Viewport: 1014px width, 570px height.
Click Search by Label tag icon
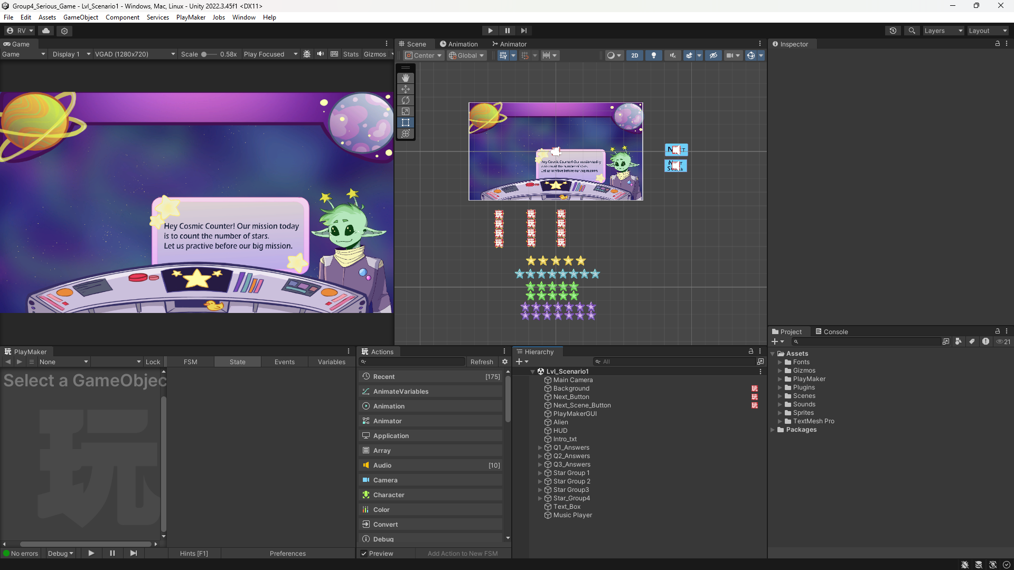(972, 341)
